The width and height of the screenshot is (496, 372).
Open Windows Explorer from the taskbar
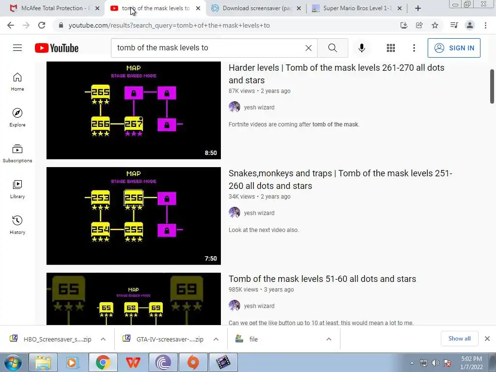point(43,362)
